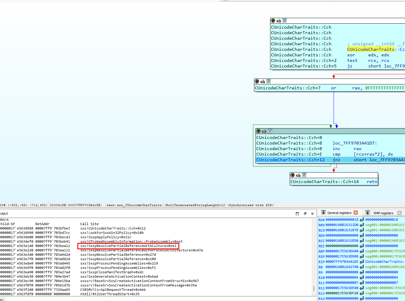Screen dimensions: 405x301
Task: Open the edit comment pencil icon on Cch+7 block
Action: pos(263,81)
